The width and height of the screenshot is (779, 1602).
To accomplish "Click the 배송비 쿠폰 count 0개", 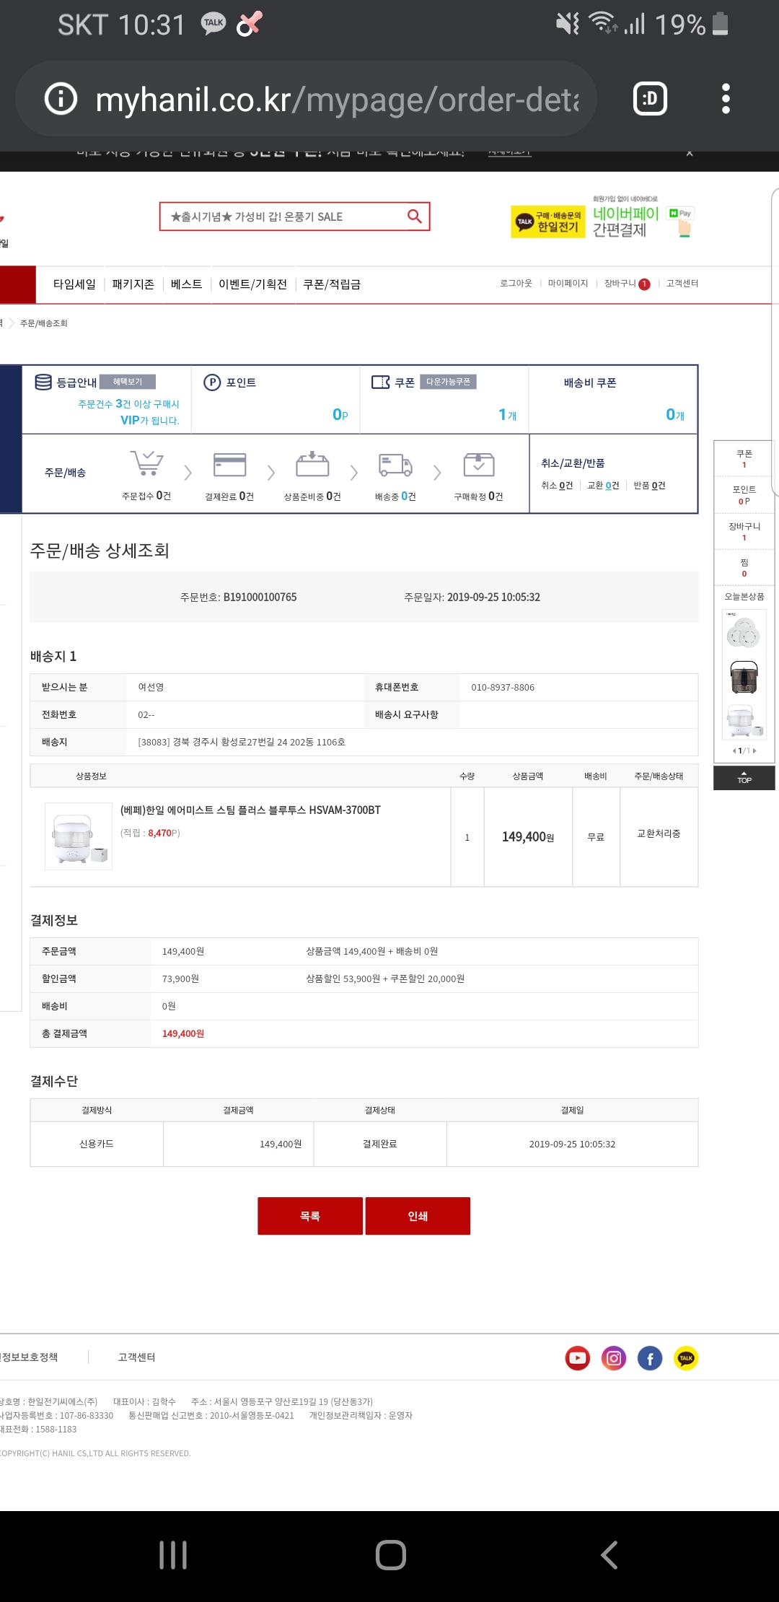I will point(675,415).
